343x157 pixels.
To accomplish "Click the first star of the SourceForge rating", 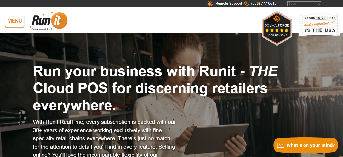I will click(x=267, y=30).
